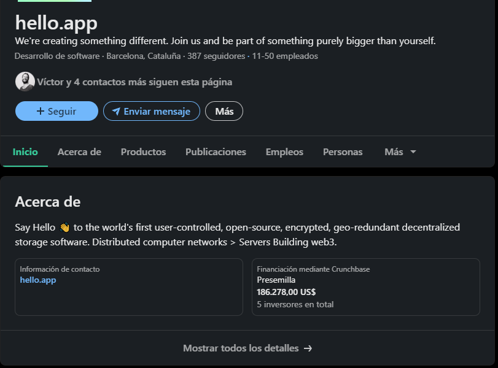Click the arrow icon after Mostrar todos los detalles
This screenshot has width=498, height=368.
tap(308, 348)
